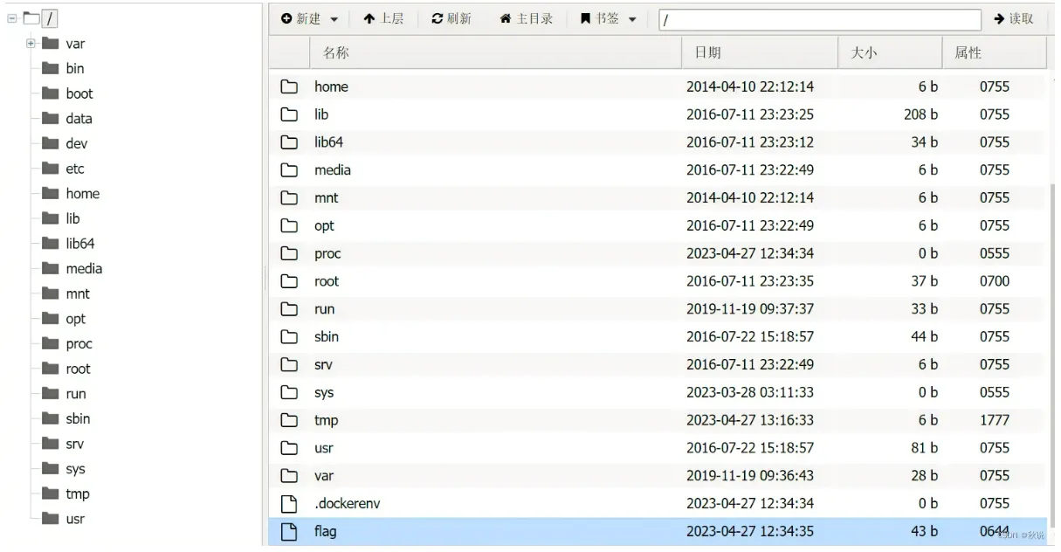The height and width of the screenshot is (552, 1061).
Task: Click the 读取 read button
Action: tap(1014, 19)
